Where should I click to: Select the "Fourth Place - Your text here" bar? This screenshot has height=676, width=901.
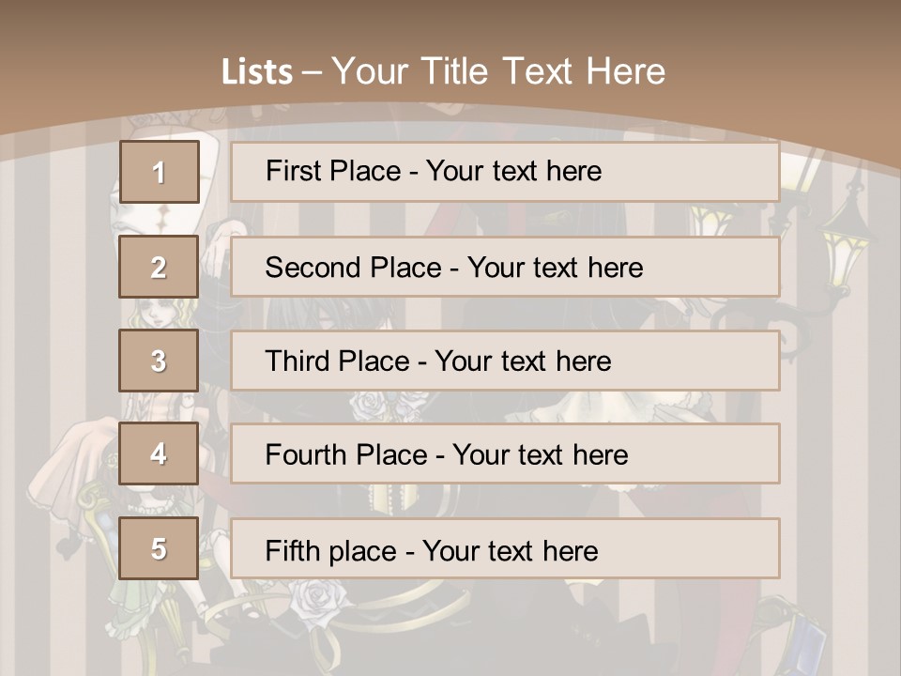tap(505, 454)
